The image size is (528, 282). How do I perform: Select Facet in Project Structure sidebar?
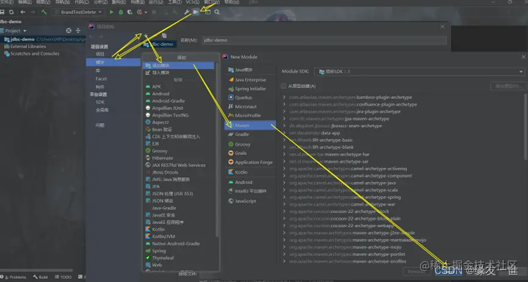click(x=101, y=79)
